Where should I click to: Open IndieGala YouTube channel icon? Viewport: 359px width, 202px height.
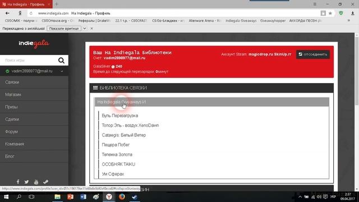[36, 182]
